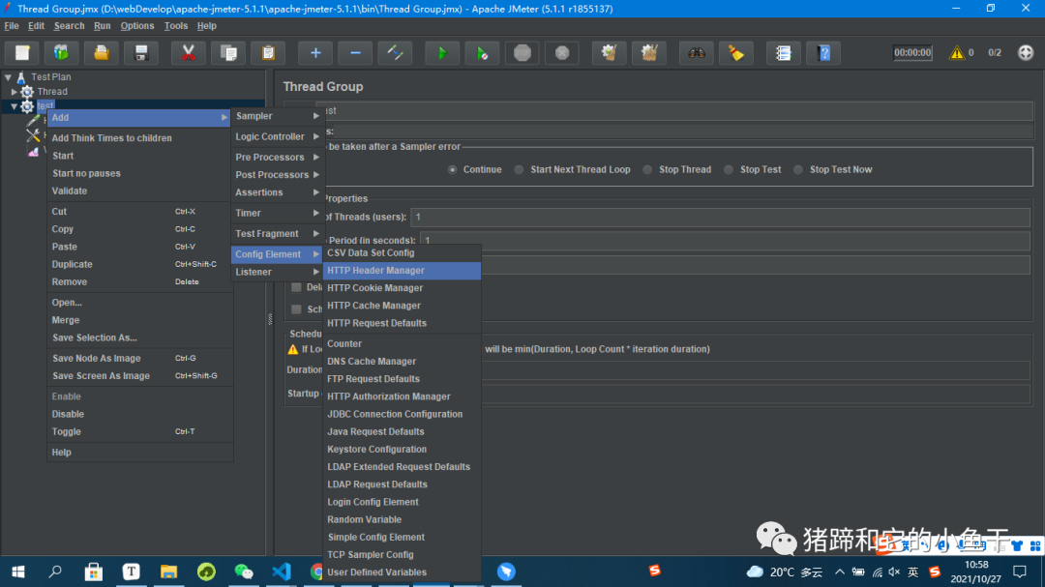This screenshot has height=587, width=1045.
Task: Click the Stop test toolbar icon
Action: pos(522,52)
